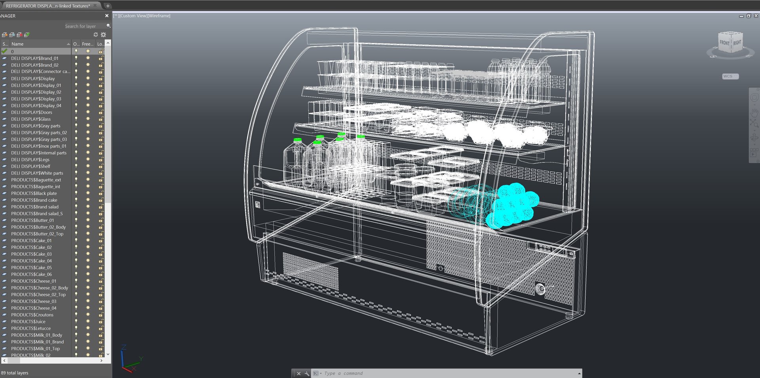Open the full navigation wheel
This screenshot has width=760, height=378.
click(x=754, y=97)
